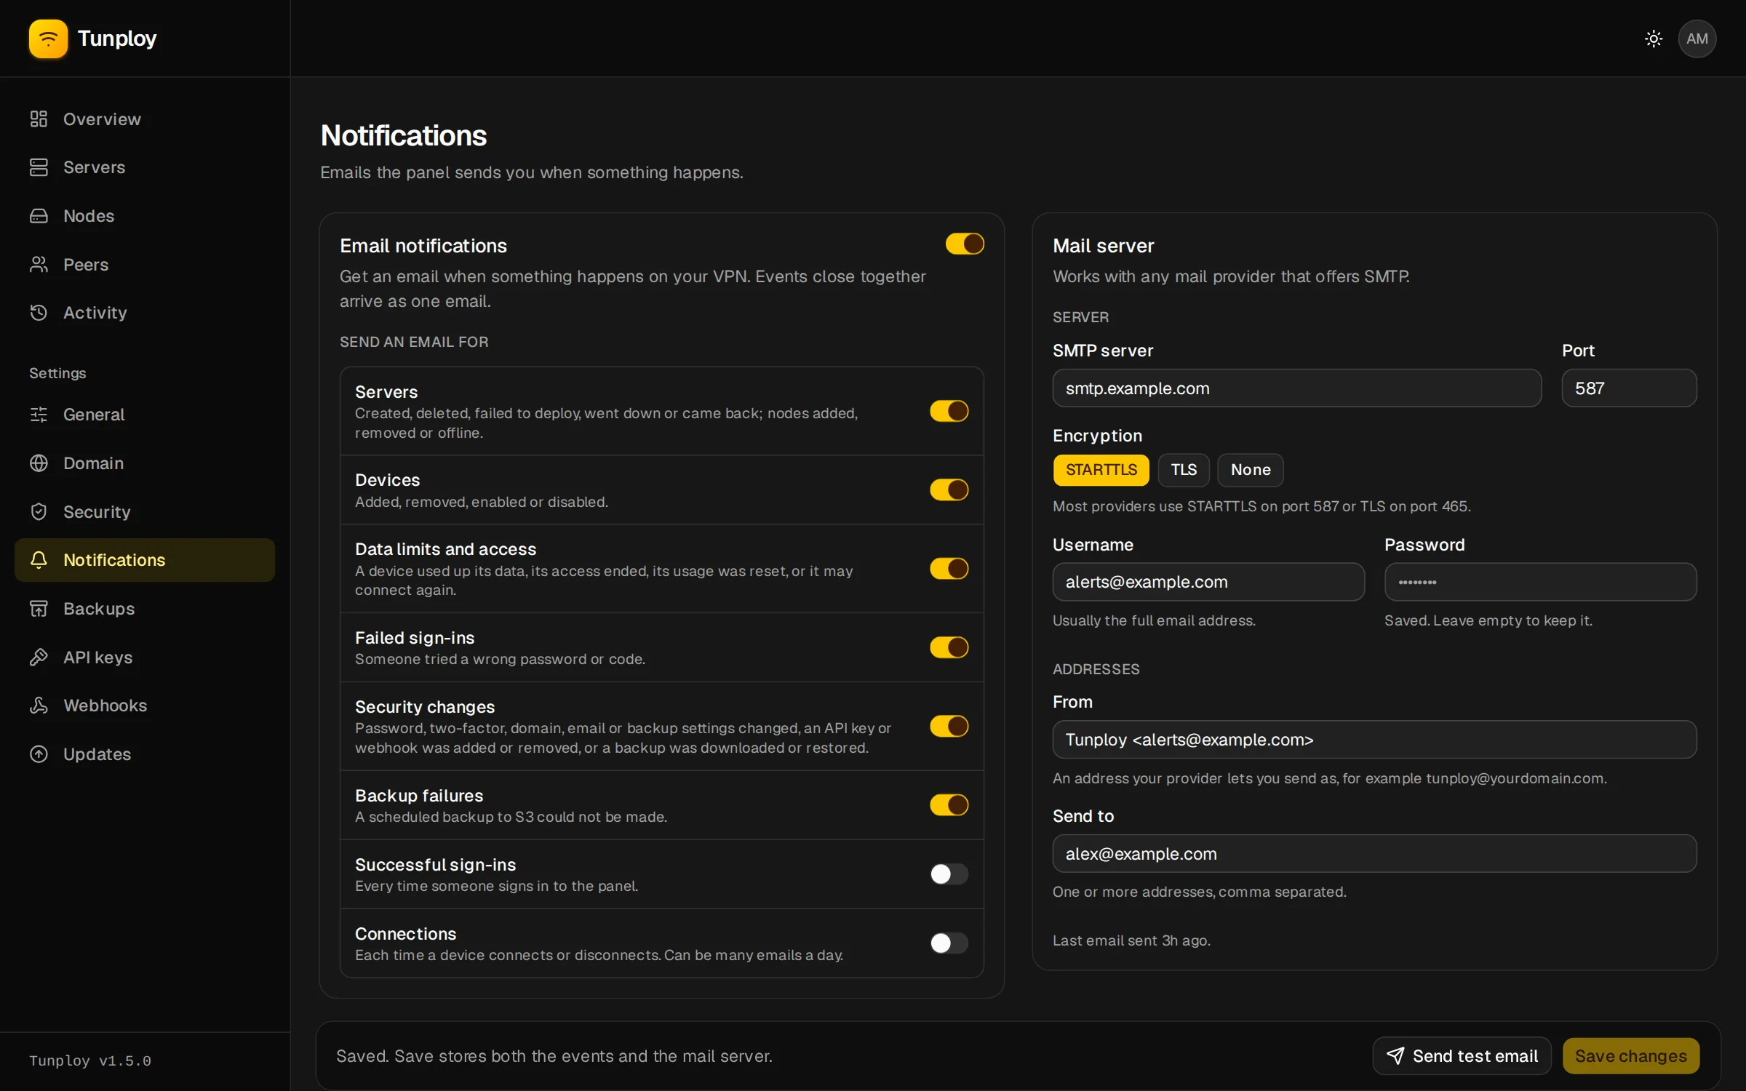The image size is (1746, 1091).
Task: Click the Security shield icon
Action: [39, 512]
